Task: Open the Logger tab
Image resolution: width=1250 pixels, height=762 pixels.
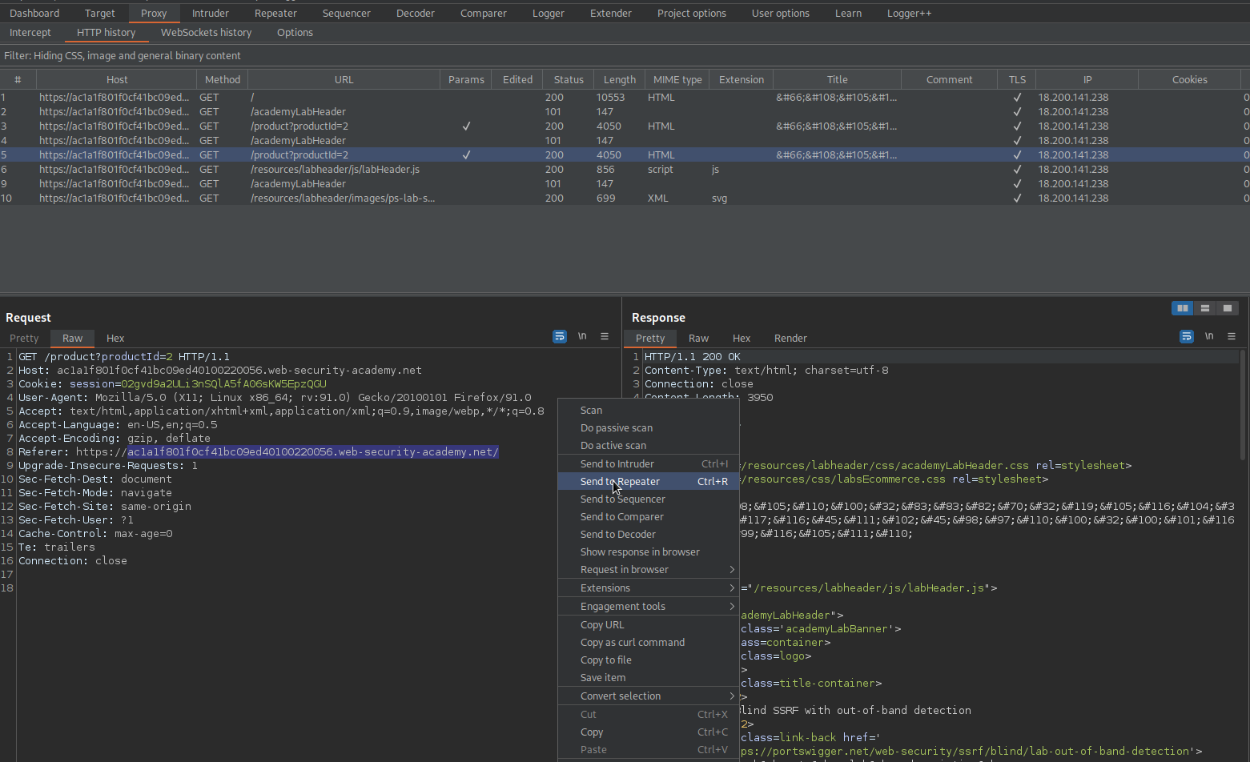Action: (x=549, y=14)
